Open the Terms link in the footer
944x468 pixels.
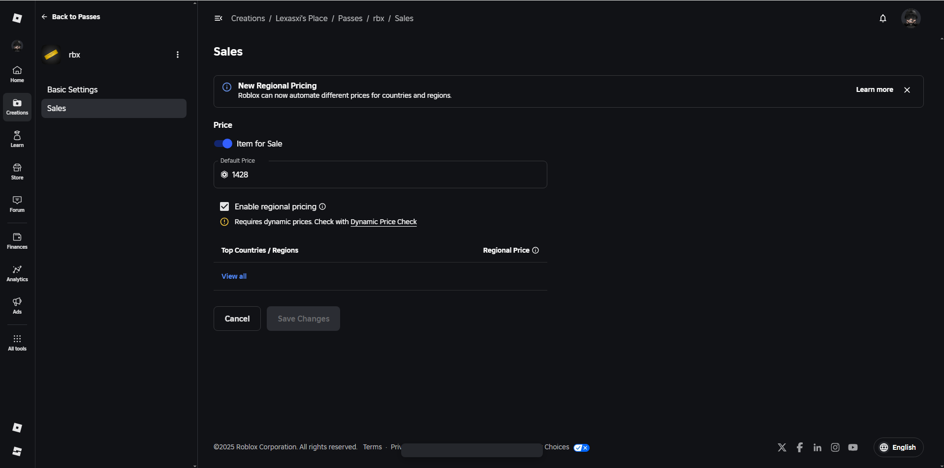[373, 447]
